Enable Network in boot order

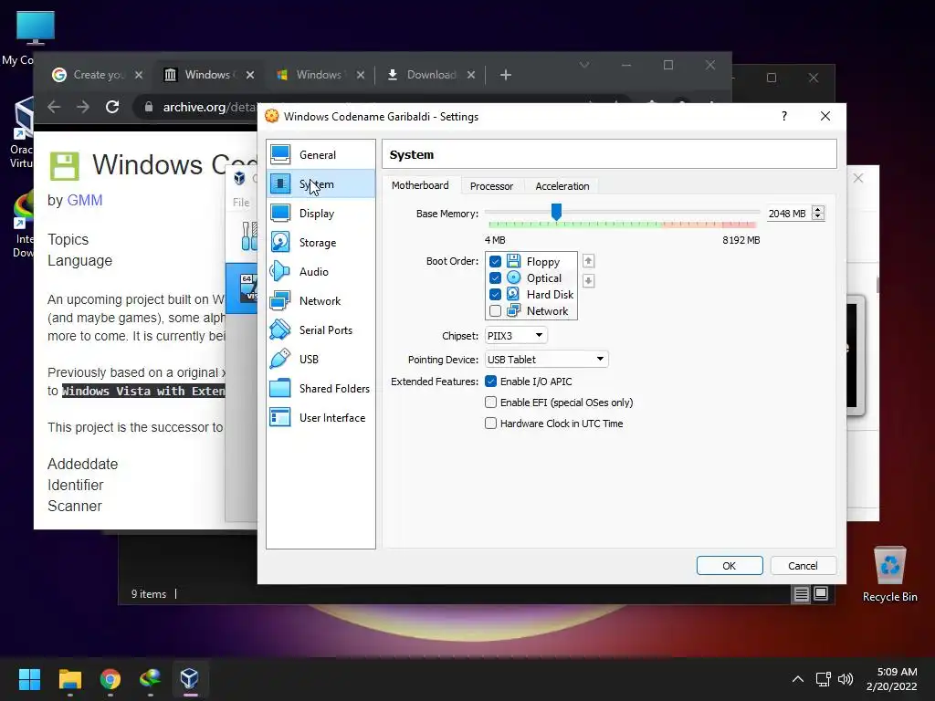(495, 311)
